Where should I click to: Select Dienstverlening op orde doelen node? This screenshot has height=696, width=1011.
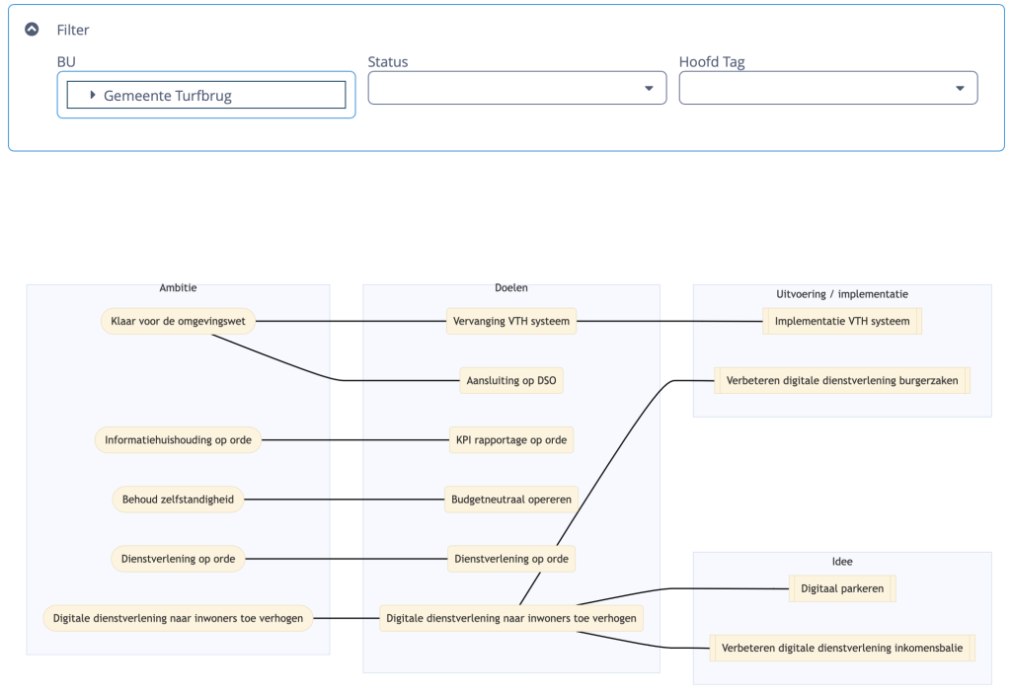pyautogui.click(x=511, y=559)
